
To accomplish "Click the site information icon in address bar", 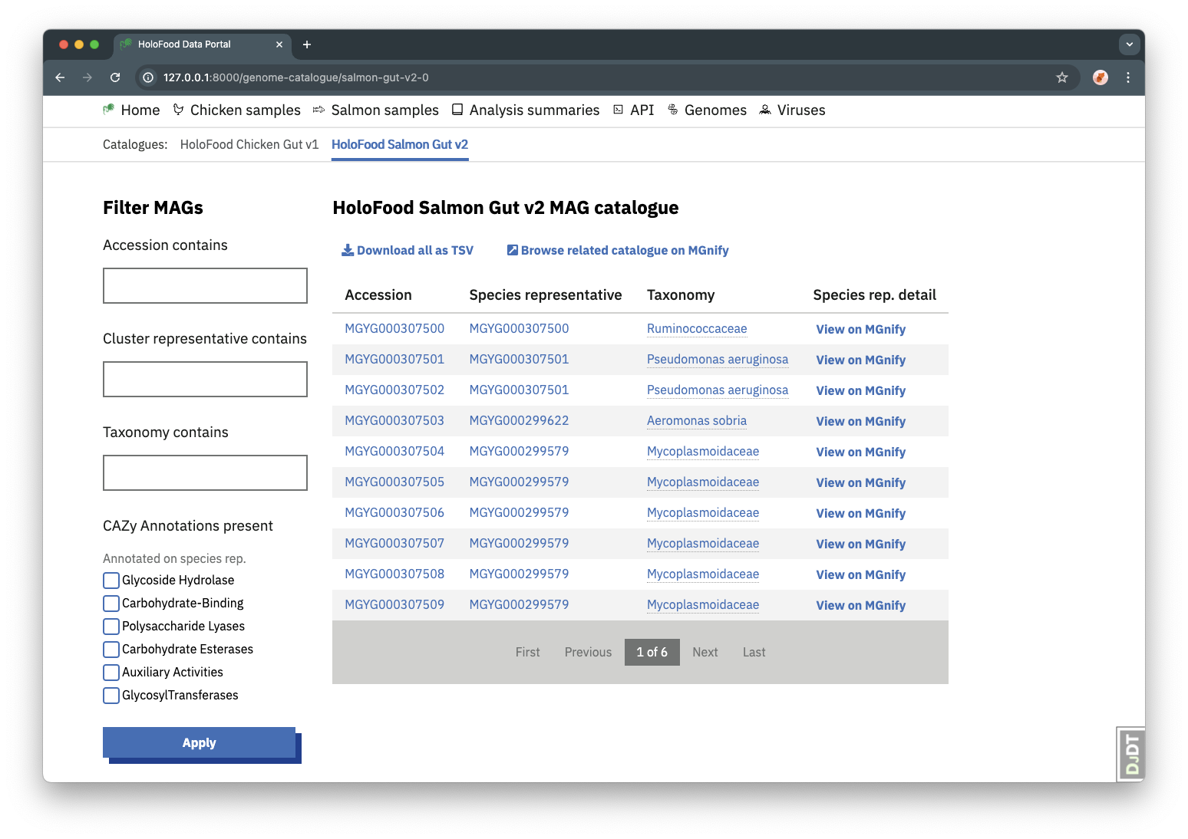I will click(149, 77).
